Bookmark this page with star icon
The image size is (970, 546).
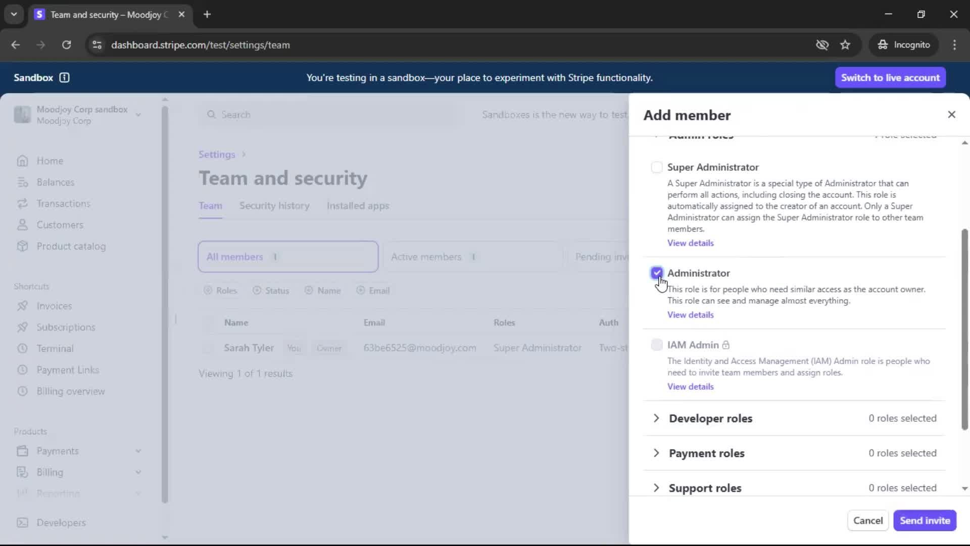point(845,45)
